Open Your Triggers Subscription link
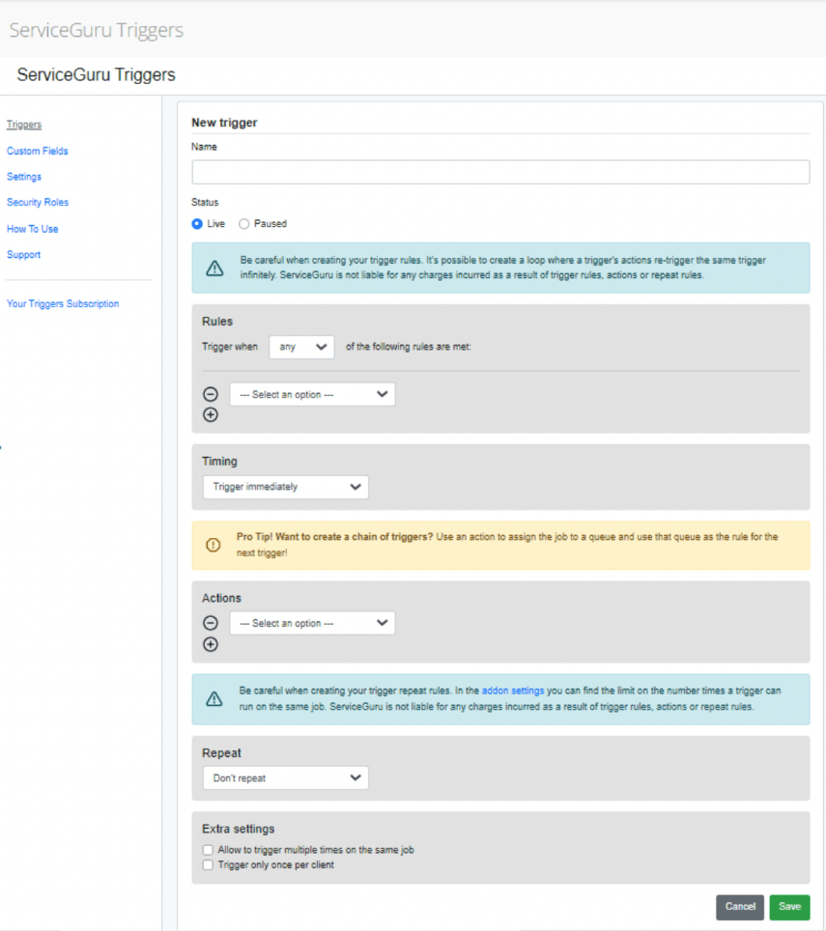The width and height of the screenshot is (826, 931). pyautogui.click(x=63, y=303)
